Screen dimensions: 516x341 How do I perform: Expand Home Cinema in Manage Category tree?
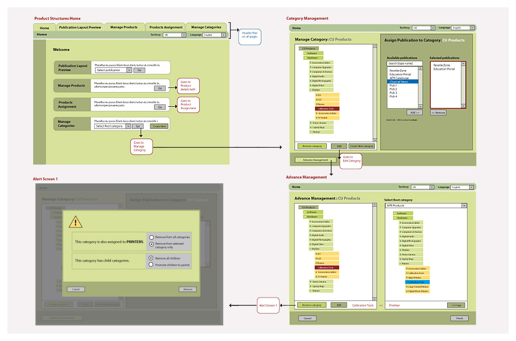pos(310,123)
